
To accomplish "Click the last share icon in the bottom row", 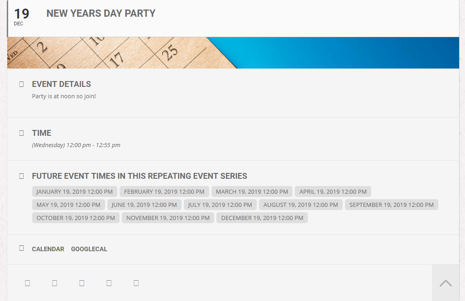I will [x=136, y=283].
